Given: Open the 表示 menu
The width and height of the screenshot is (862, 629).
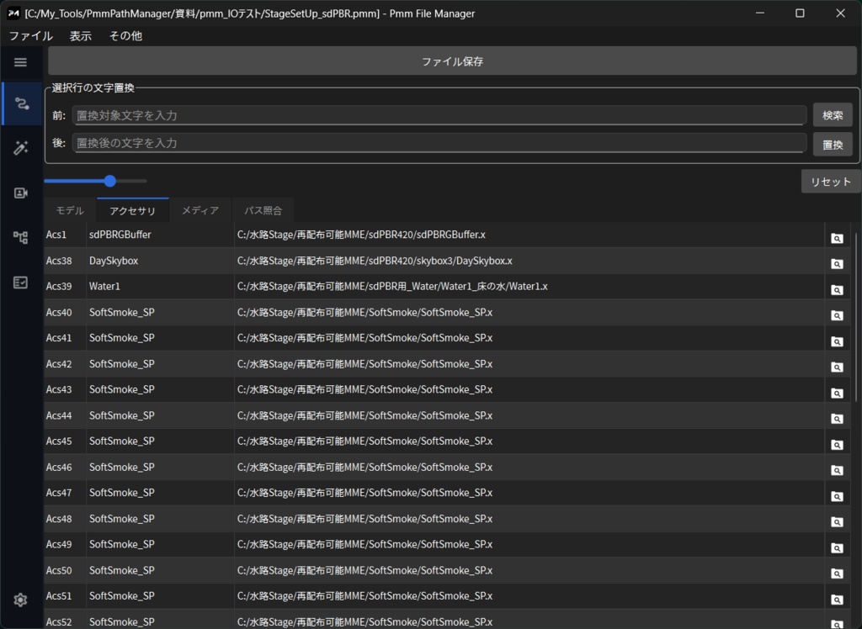Looking at the screenshot, I should [x=80, y=36].
